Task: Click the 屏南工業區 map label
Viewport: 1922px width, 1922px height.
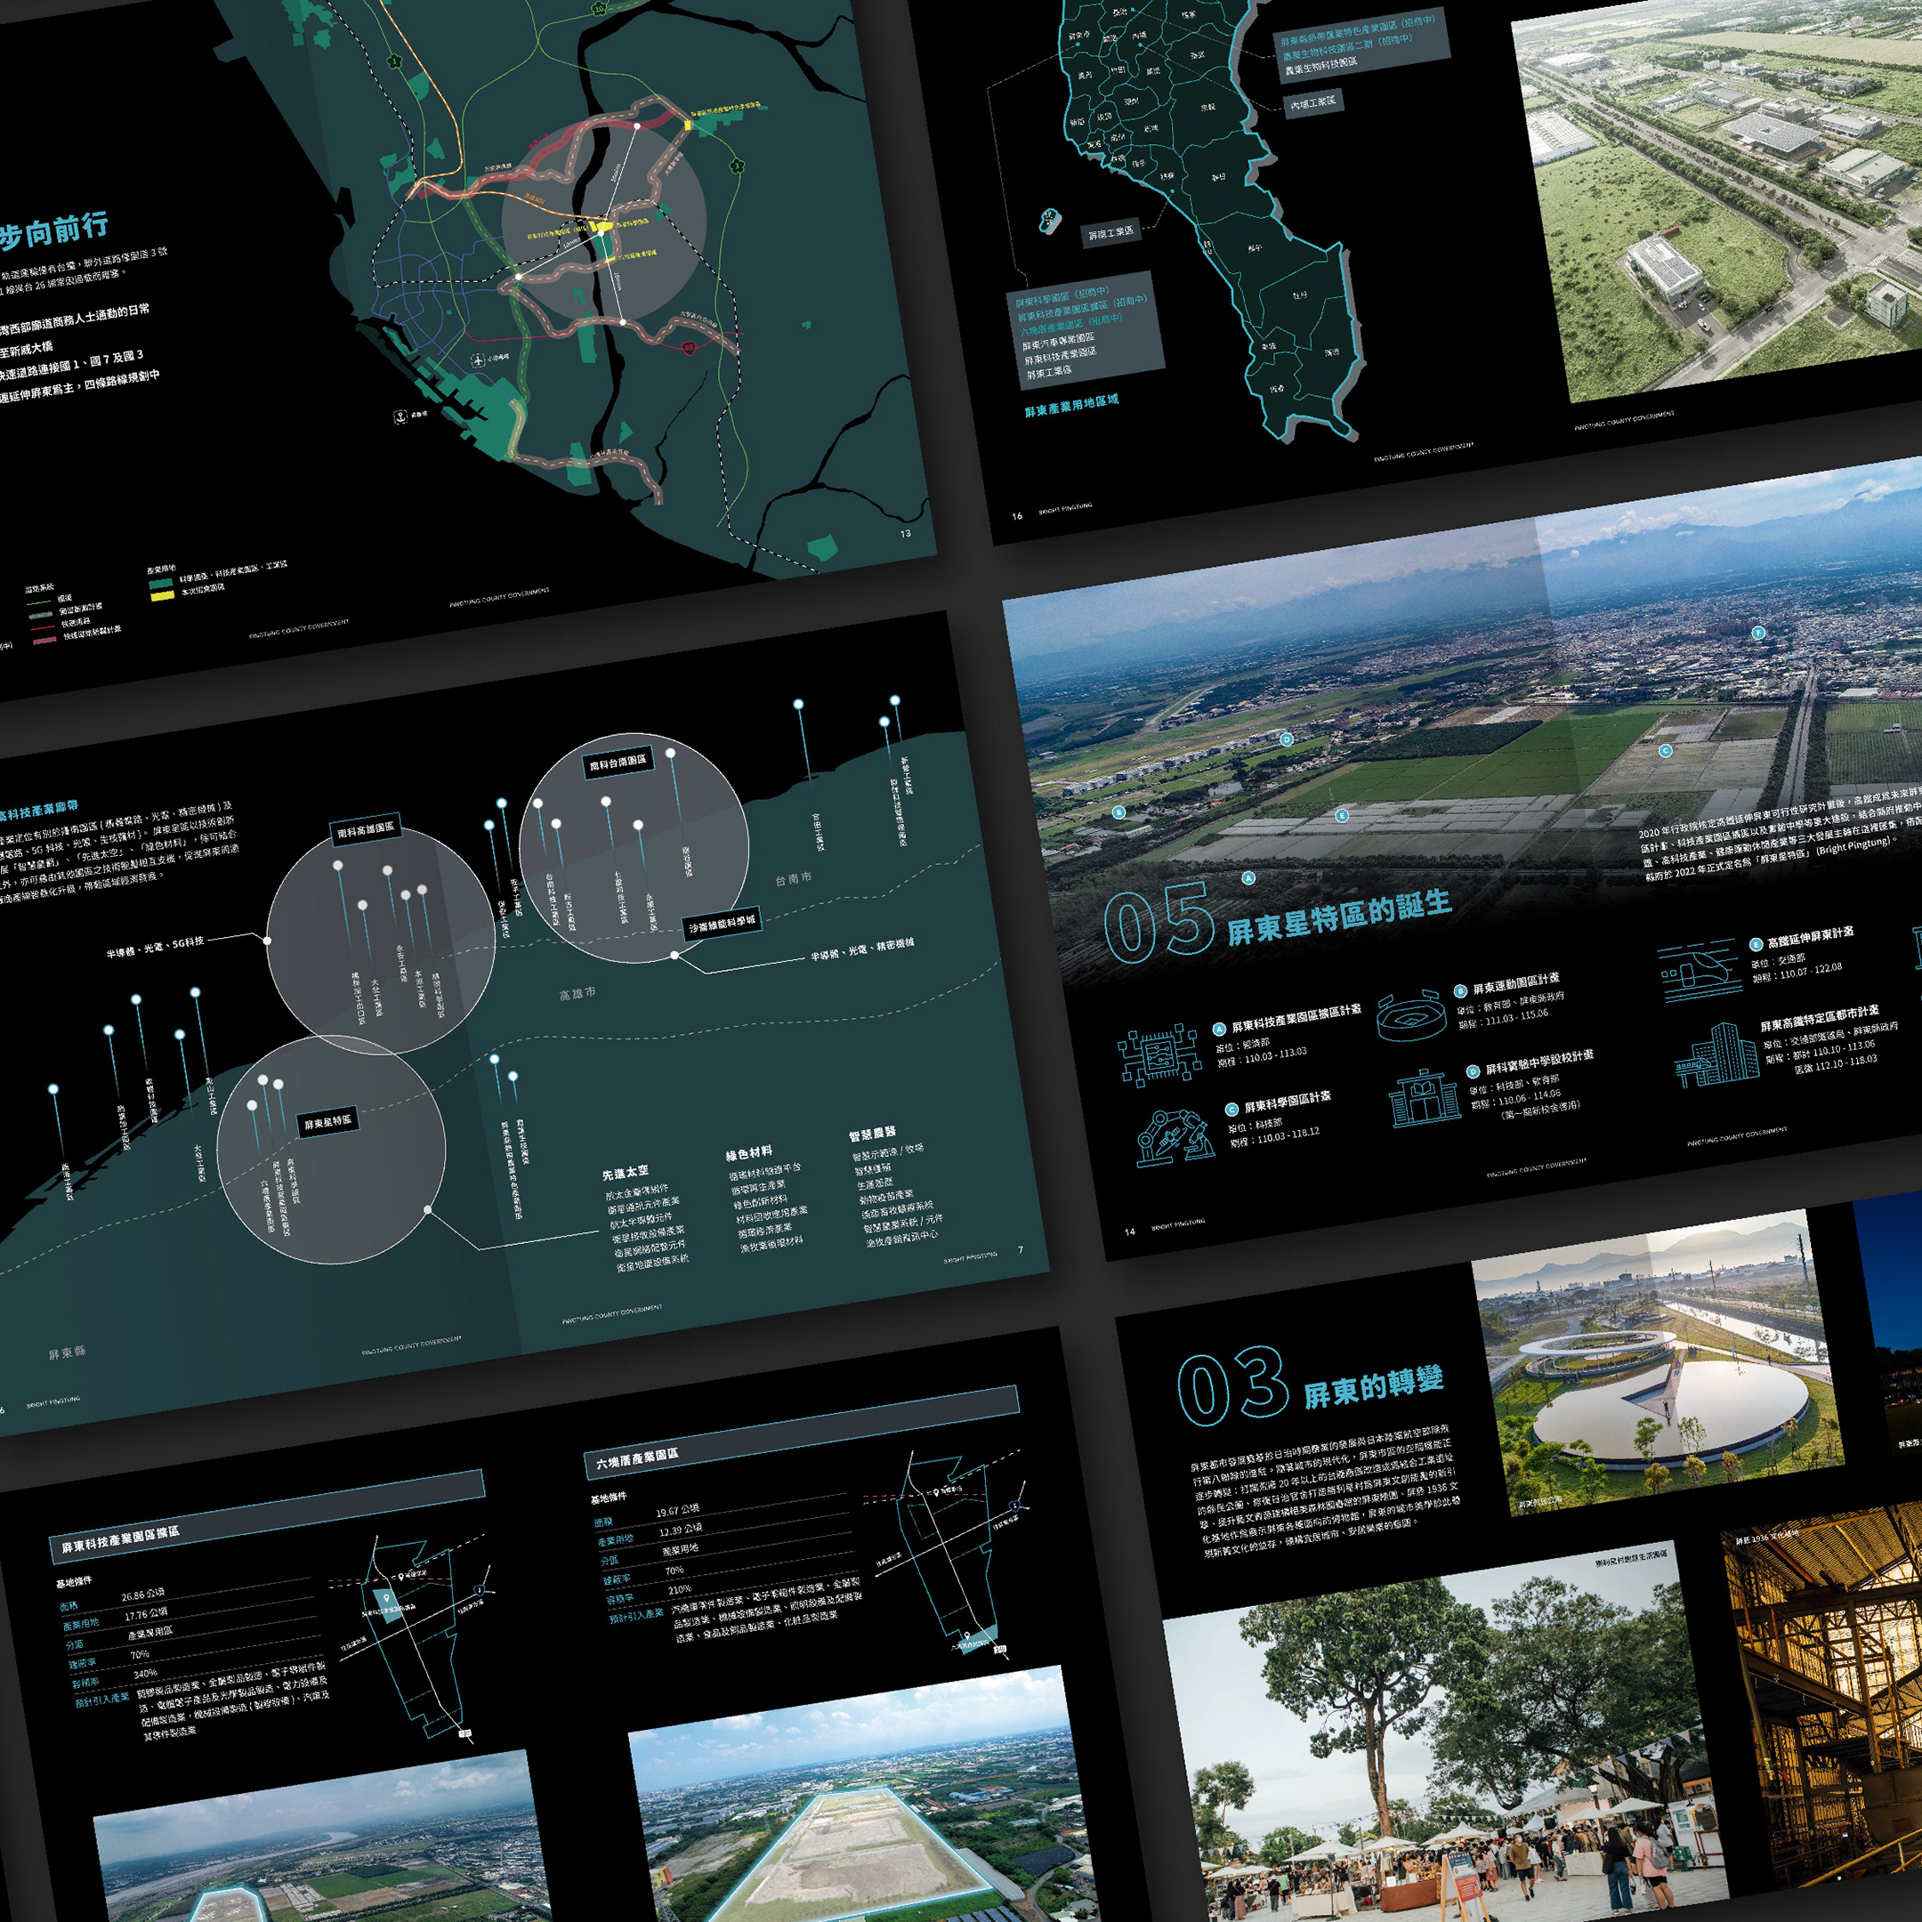Action: point(1110,231)
